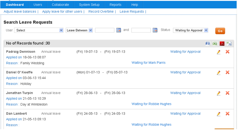Open first date calendar picker icon

pyautogui.click(x=119, y=30)
